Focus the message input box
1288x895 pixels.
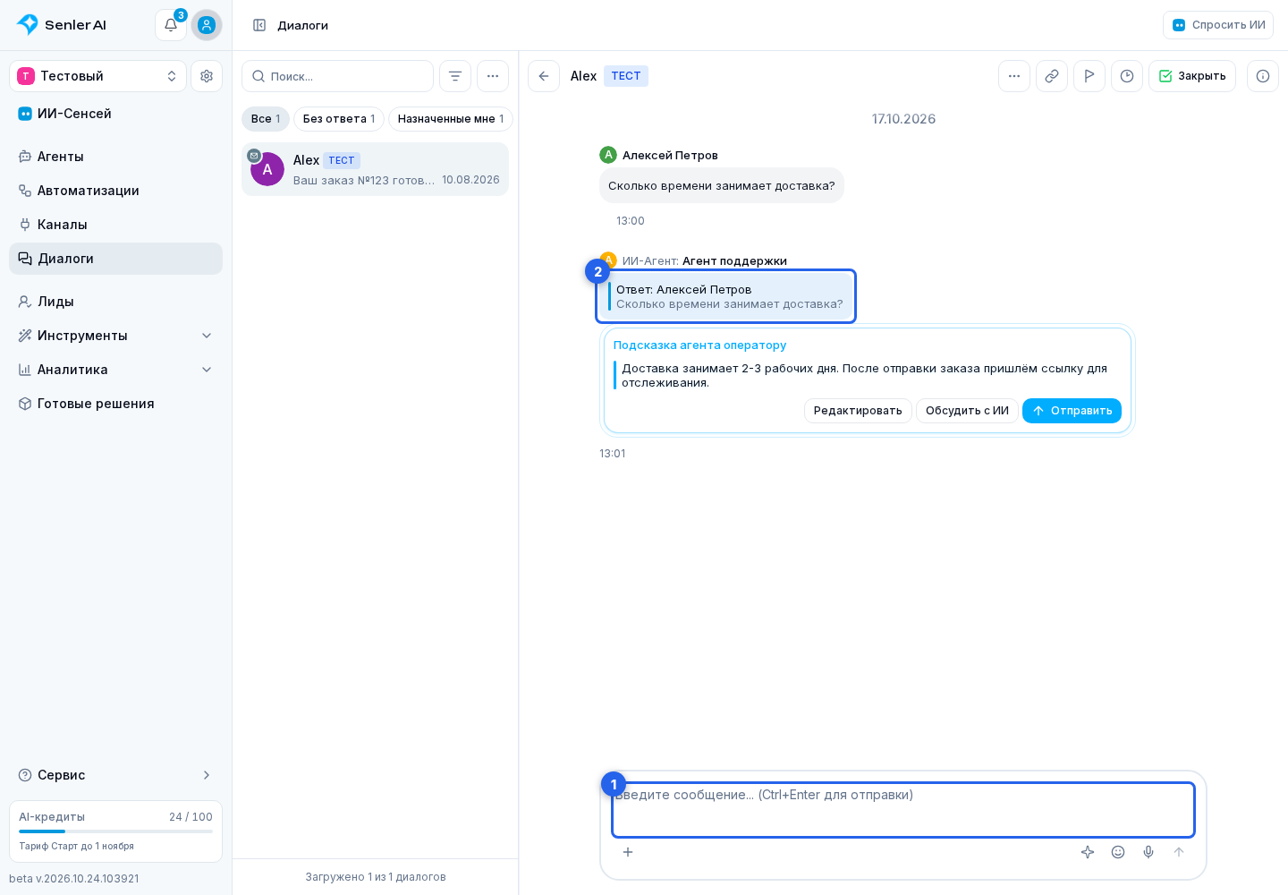(x=903, y=810)
